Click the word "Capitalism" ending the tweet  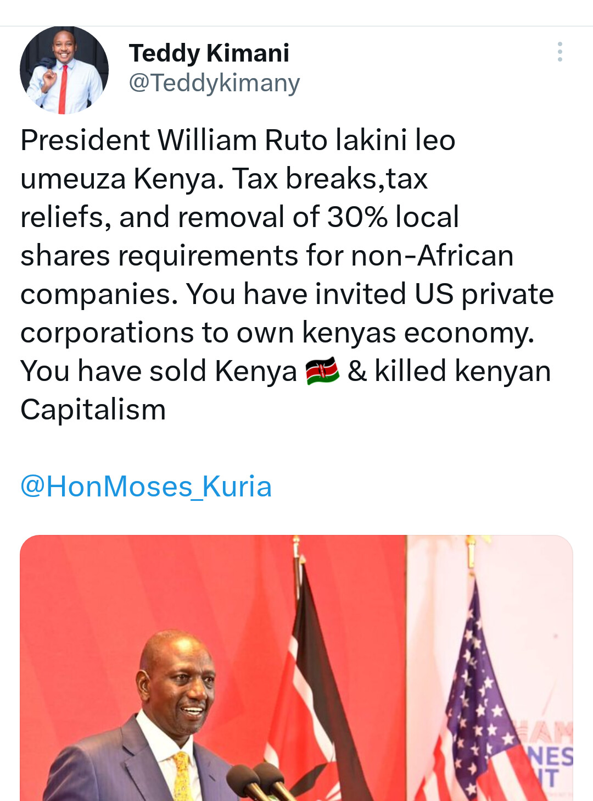click(x=93, y=410)
